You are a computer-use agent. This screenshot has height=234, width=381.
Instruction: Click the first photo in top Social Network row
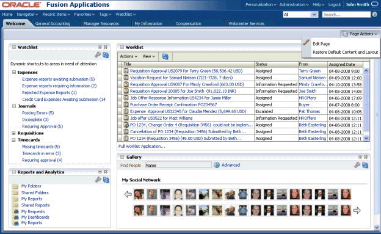(139, 194)
